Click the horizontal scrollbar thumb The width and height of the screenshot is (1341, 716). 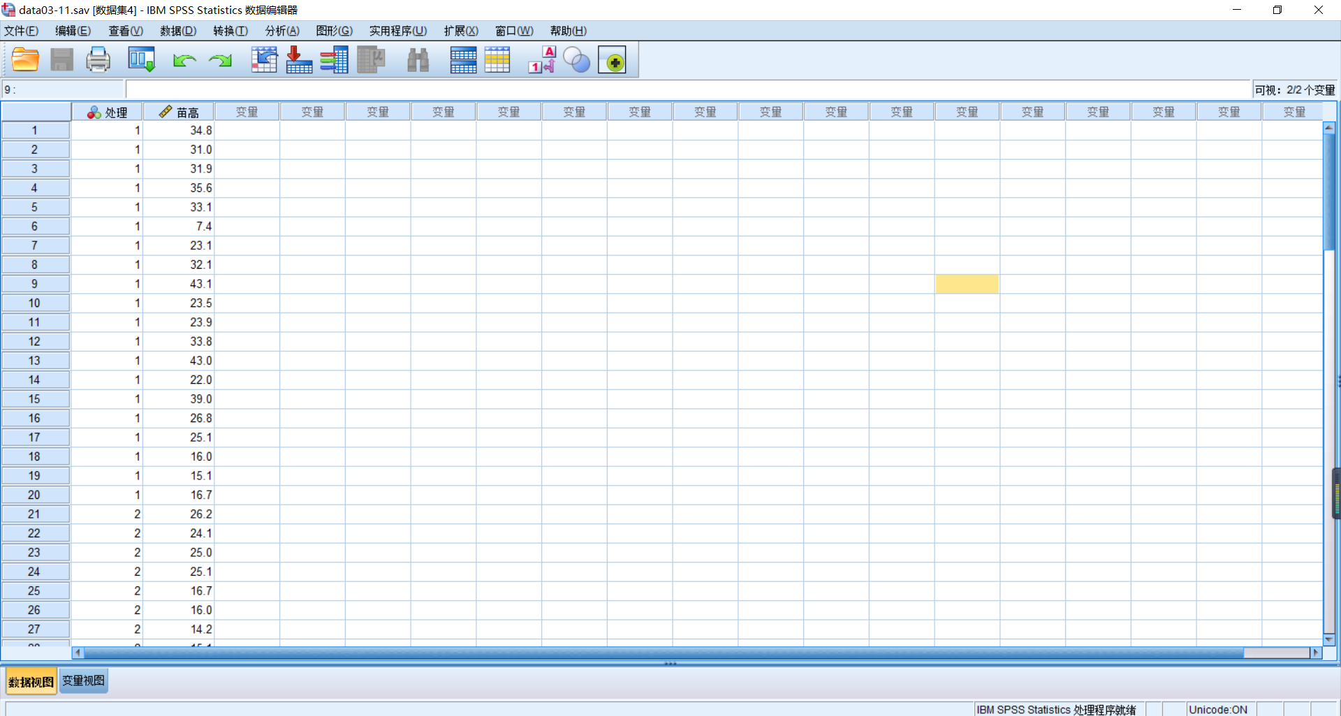click(664, 652)
